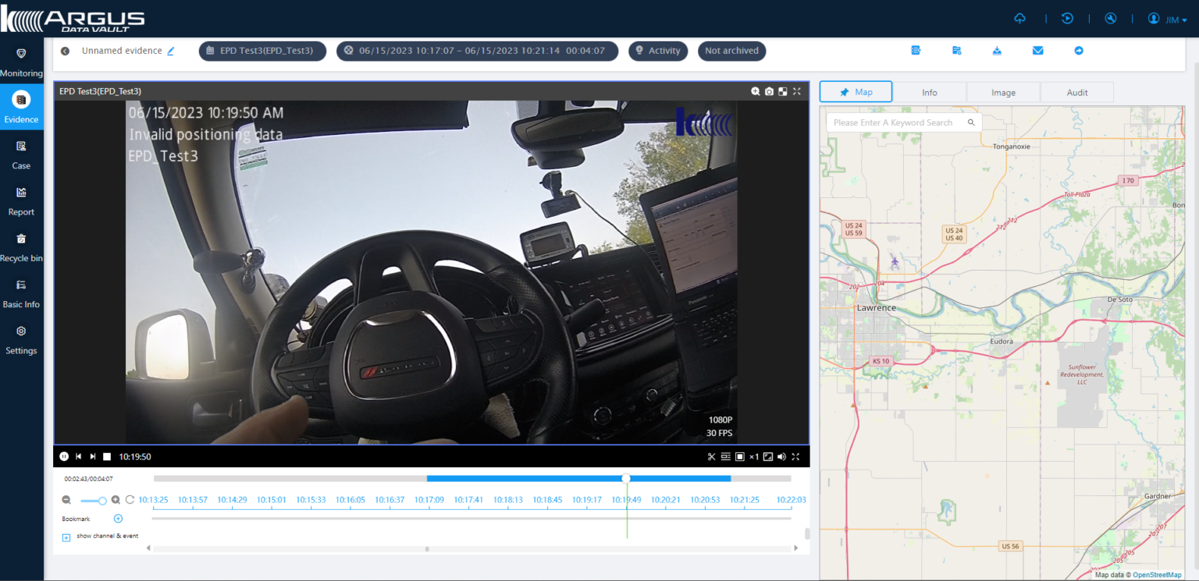1199x581 pixels.
Task: Open the Info tab
Action: tap(929, 92)
